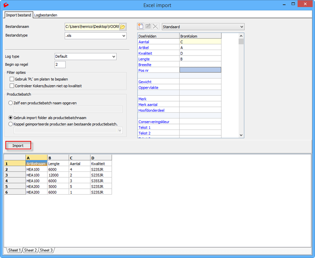The height and width of the screenshot is (258, 315).
Task: Click the 12000 length cell
Action: point(58,175)
